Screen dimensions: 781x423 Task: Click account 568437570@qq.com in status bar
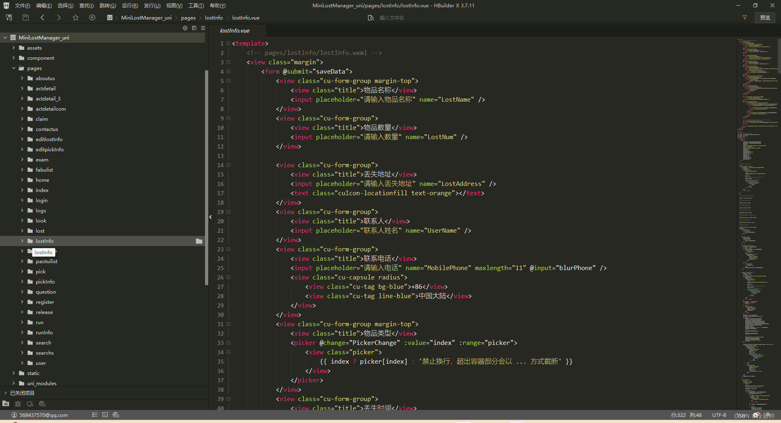point(44,415)
